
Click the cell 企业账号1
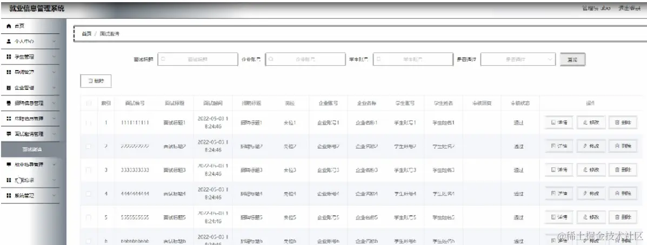point(328,122)
